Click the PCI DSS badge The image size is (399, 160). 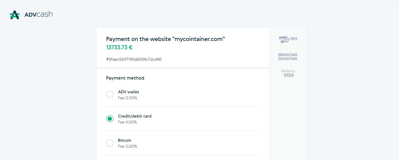tap(288, 39)
